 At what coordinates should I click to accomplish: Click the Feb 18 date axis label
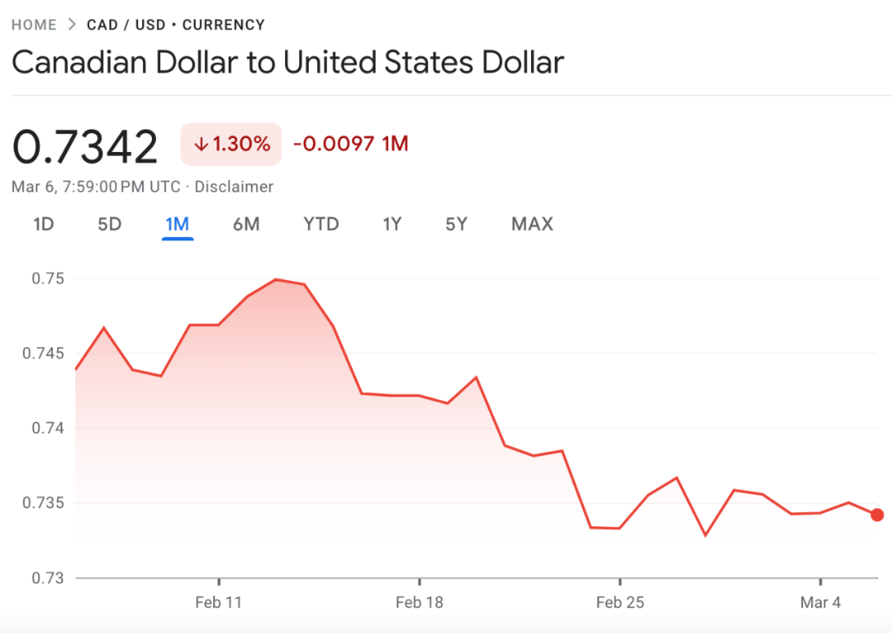tap(420, 602)
